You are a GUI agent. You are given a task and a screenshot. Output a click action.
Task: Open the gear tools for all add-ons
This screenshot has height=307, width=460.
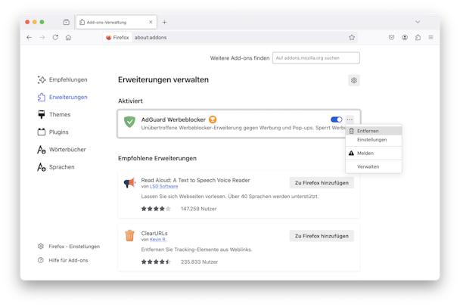354,80
